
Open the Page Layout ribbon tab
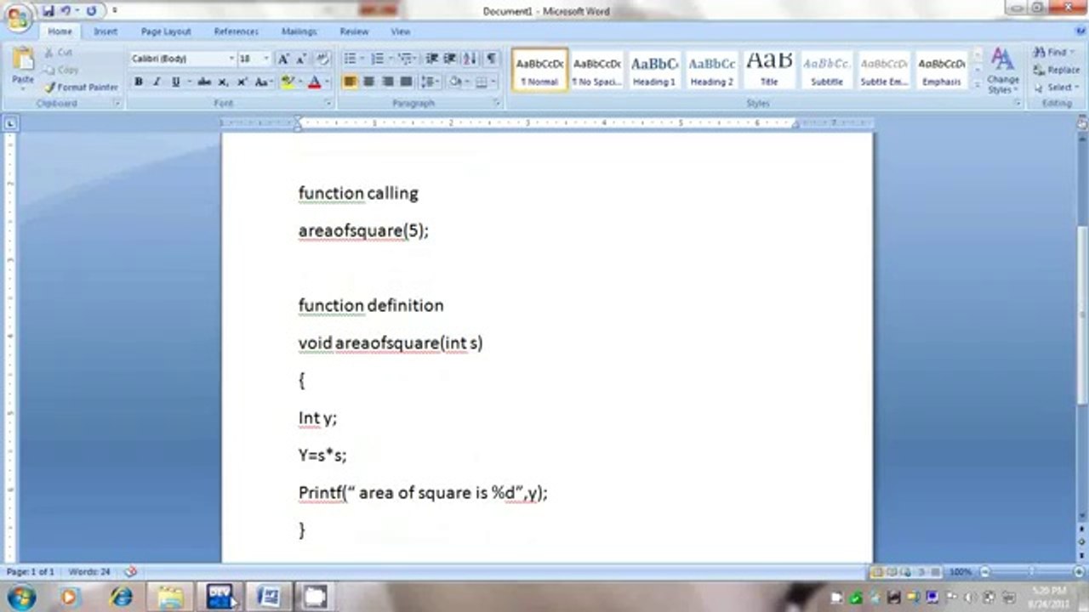[x=166, y=31]
